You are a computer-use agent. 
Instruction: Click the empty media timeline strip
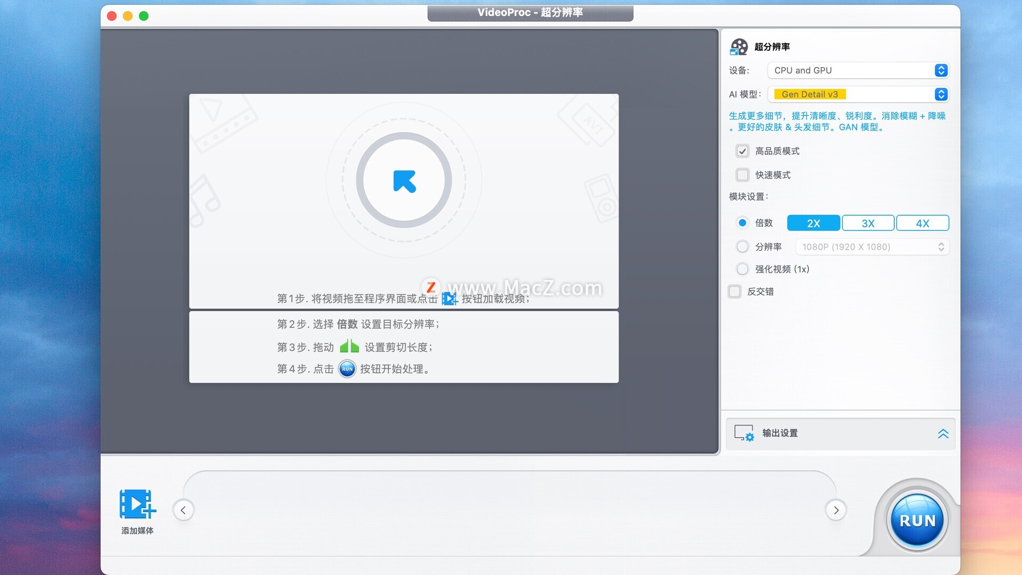(x=509, y=510)
